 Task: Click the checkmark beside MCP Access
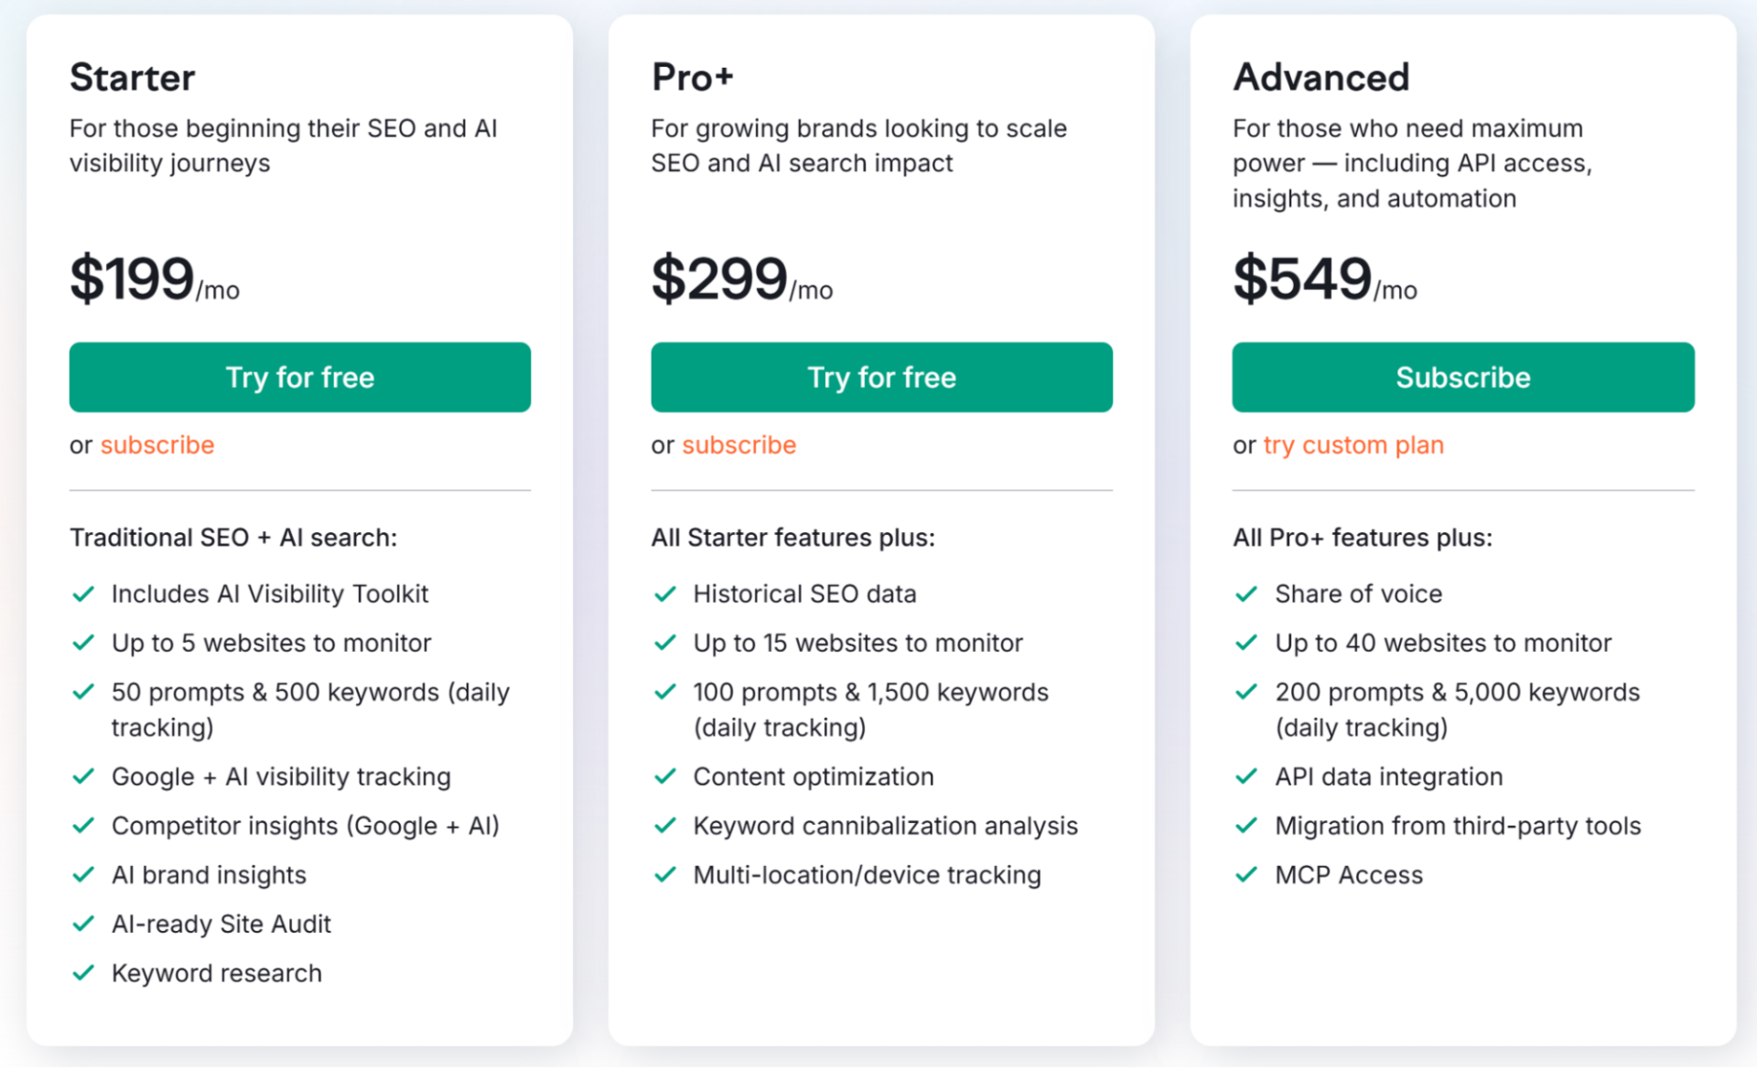pyautogui.click(x=1247, y=874)
